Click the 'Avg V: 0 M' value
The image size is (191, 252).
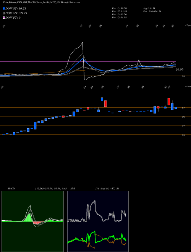149,8
